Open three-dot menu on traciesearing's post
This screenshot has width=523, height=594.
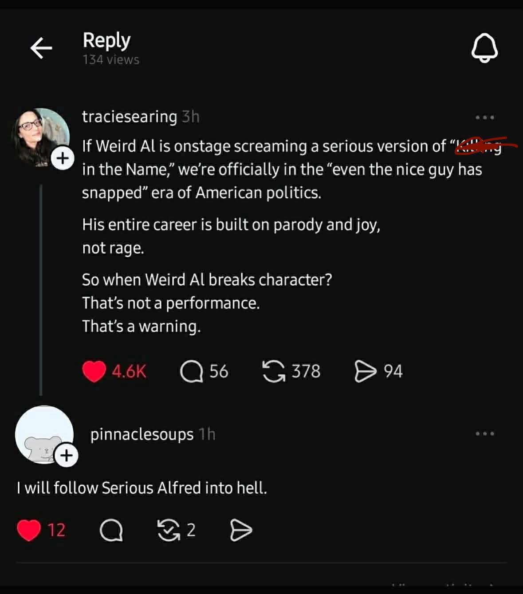485,118
